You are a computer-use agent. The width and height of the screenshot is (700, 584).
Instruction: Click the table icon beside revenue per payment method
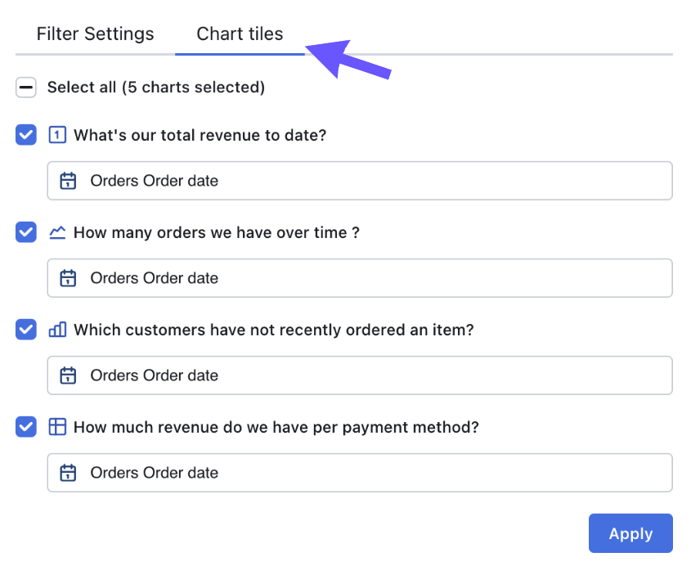[x=57, y=427]
